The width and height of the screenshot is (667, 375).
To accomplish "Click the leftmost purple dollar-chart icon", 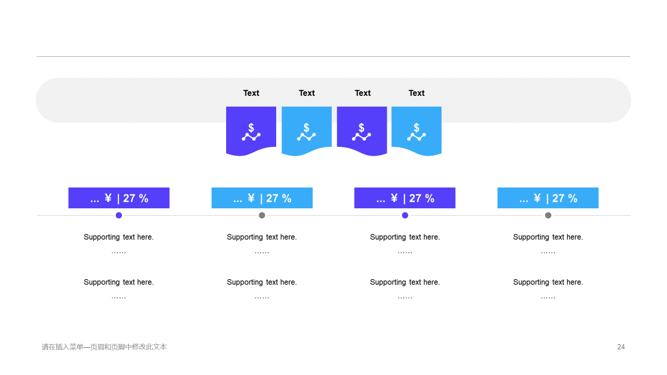I will 251,132.
